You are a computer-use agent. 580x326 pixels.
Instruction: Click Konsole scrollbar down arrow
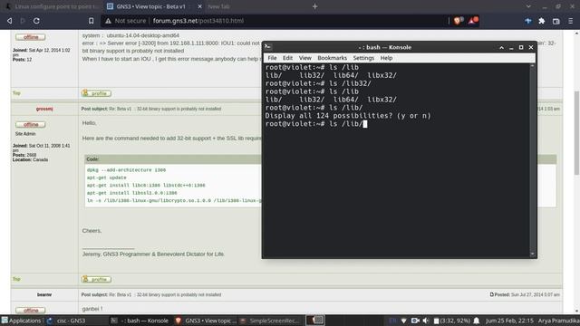tap(532, 254)
